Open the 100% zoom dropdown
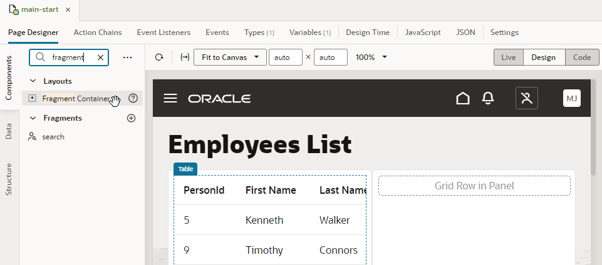The width and height of the screenshot is (602, 265). pyautogui.click(x=371, y=57)
